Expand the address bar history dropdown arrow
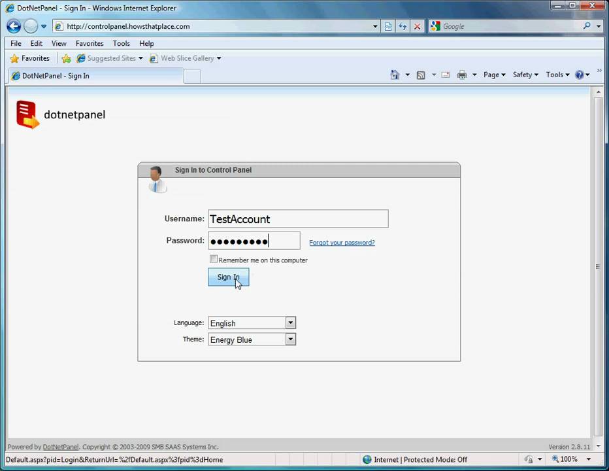609x471 pixels. pyautogui.click(x=375, y=26)
